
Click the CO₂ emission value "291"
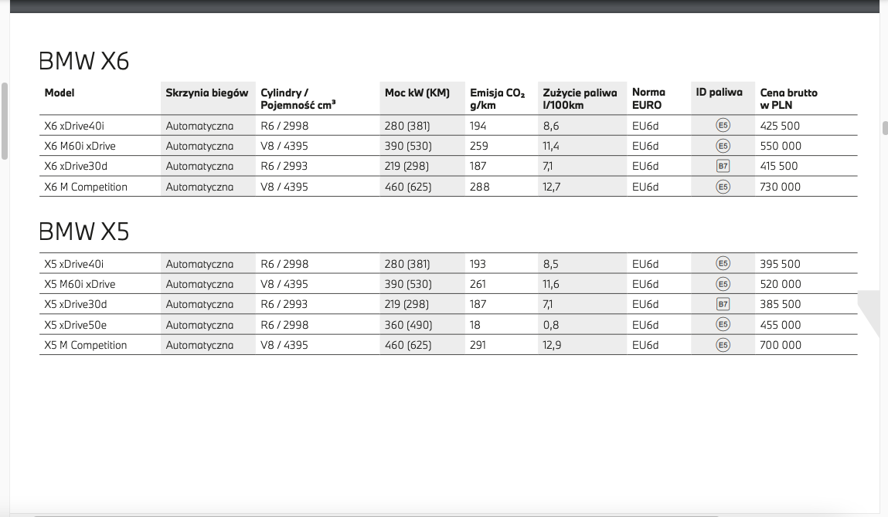click(478, 345)
